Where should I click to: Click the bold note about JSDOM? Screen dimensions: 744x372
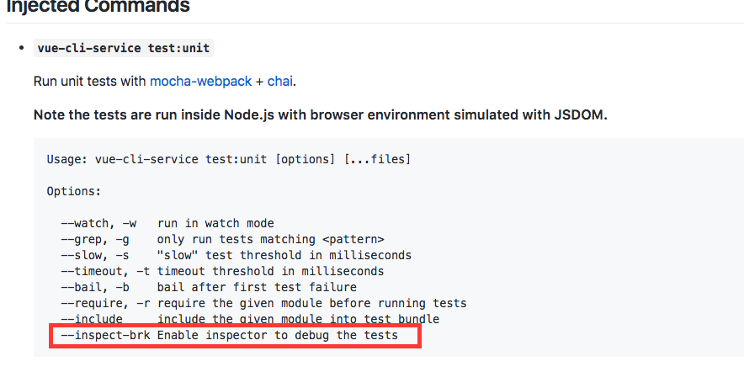tap(320, 114)
